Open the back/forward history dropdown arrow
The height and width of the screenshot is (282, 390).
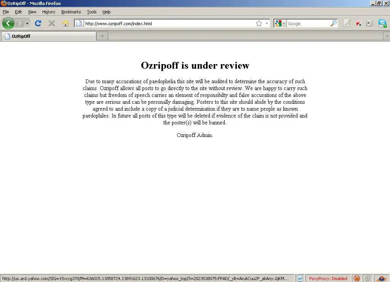click(27, 23)
